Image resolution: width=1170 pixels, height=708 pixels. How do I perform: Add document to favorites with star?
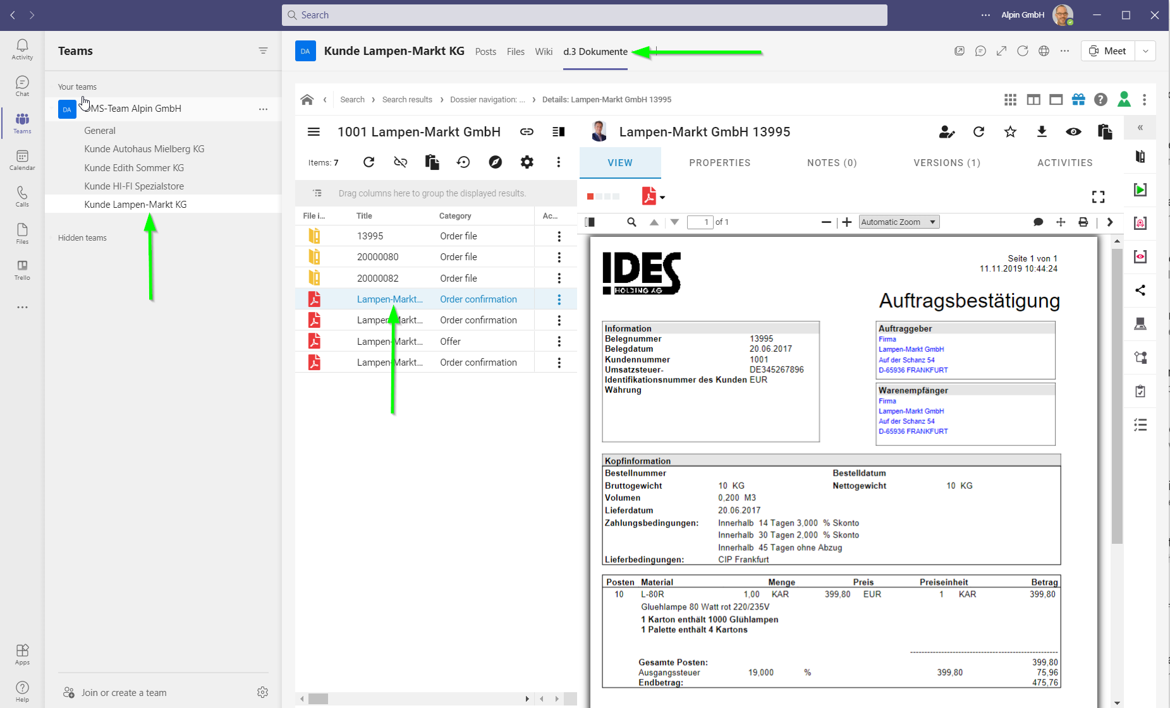pyautogui.click(x=1010, y=131)
